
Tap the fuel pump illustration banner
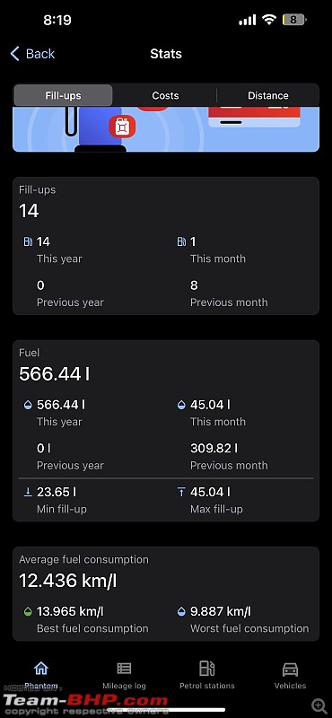tap(166, 129)
